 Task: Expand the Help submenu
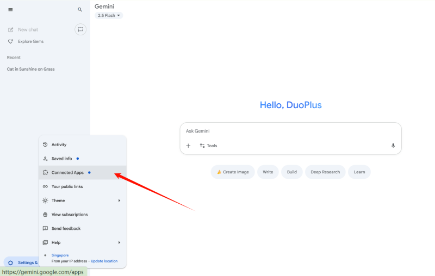(82, 242)
